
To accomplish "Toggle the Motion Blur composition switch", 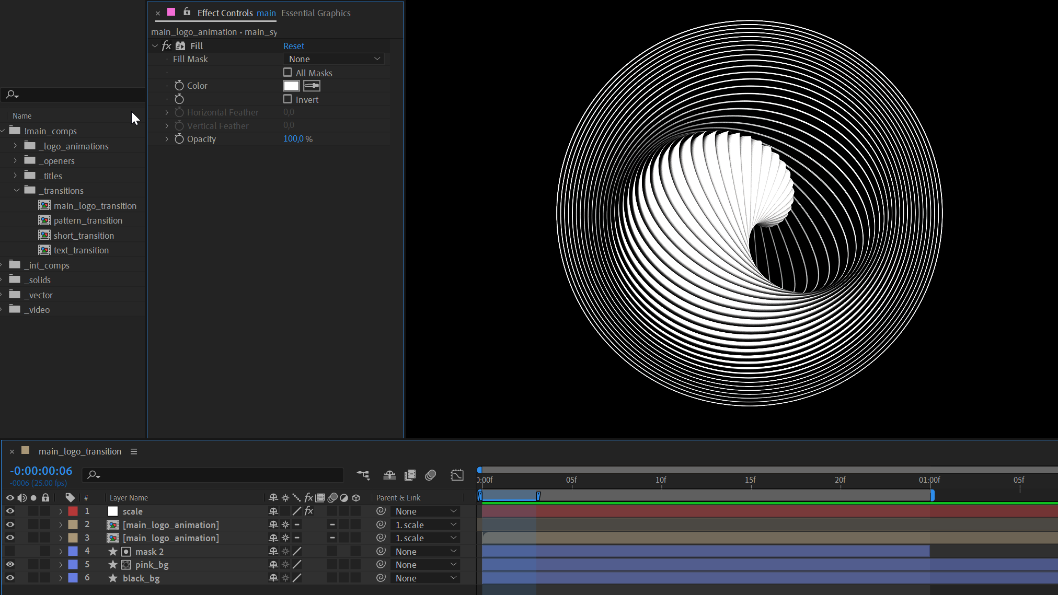I will [x=431, y=475].
